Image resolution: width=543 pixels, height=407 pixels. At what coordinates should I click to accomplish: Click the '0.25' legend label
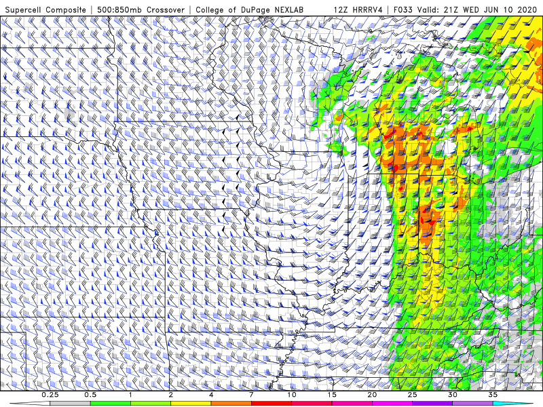pyautogui.click(x=50, y=395)
